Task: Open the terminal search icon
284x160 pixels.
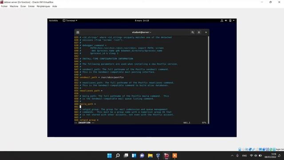Action: (193, 32)
